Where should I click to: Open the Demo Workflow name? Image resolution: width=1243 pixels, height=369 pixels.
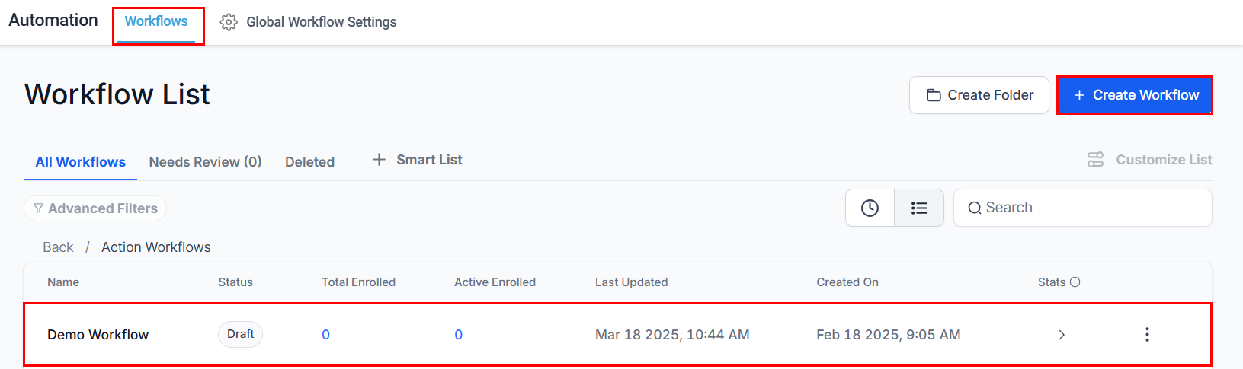pyautogui.click(x=98, y=335)
